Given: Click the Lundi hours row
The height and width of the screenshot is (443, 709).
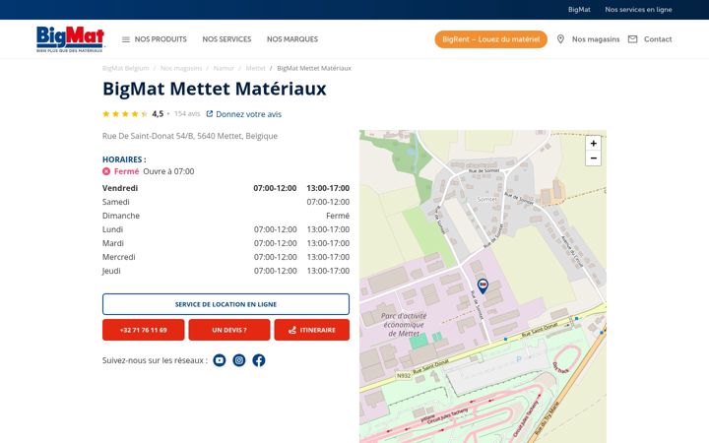Looking at the screenshot, I should click(x=226, y=229).
